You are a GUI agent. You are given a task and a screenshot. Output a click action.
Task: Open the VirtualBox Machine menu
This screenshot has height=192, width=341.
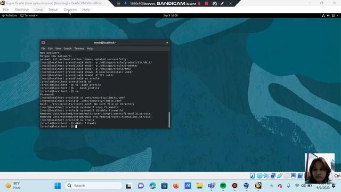pos(21,10)
